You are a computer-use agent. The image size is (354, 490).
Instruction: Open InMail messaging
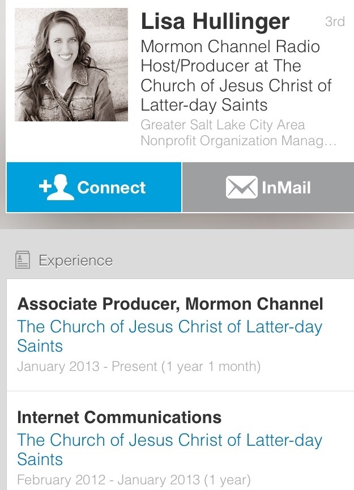pos(268,187)
